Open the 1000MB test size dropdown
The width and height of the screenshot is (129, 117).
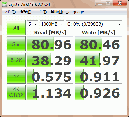tap(52, 24)
